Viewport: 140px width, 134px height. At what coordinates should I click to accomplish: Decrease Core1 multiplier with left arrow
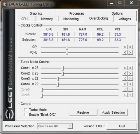tap(125, 68)
